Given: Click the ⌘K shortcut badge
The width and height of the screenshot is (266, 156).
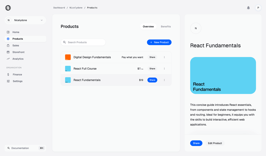Looking at the screenshot, I should [x=42, y=148].
